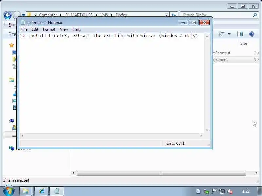Click Explorer refresh button

point(174,15)
